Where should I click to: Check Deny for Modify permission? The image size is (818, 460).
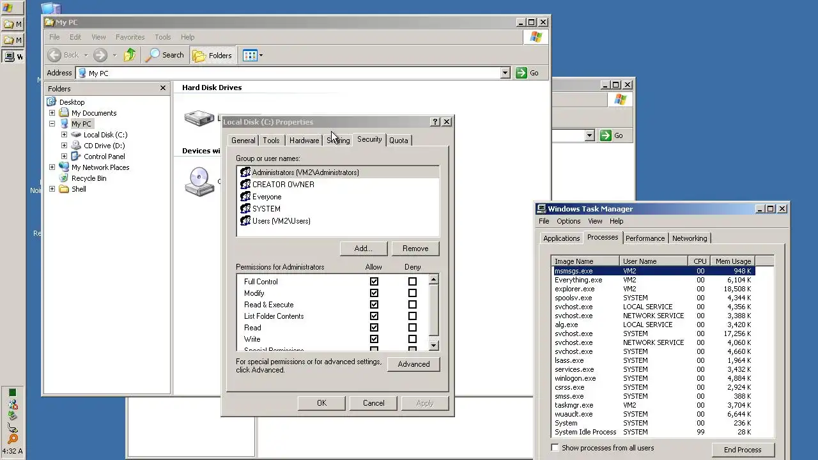click(x=412, y=293)
